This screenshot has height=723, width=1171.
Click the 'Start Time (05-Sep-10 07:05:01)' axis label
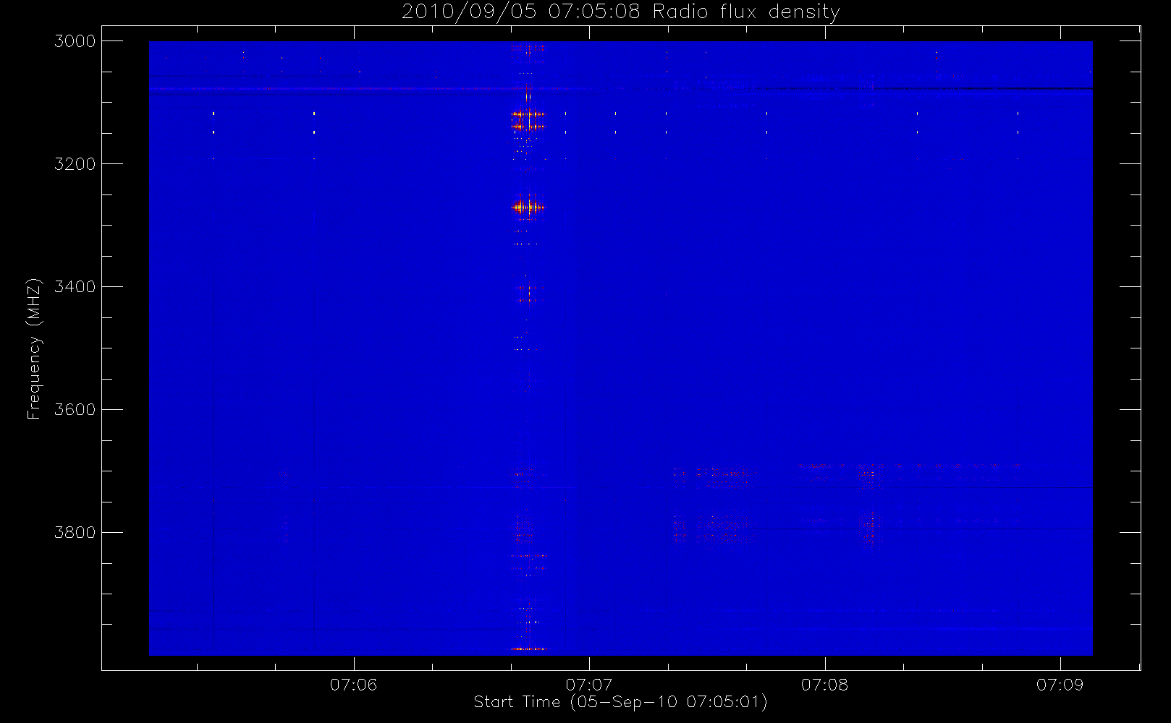click(620, 702)
